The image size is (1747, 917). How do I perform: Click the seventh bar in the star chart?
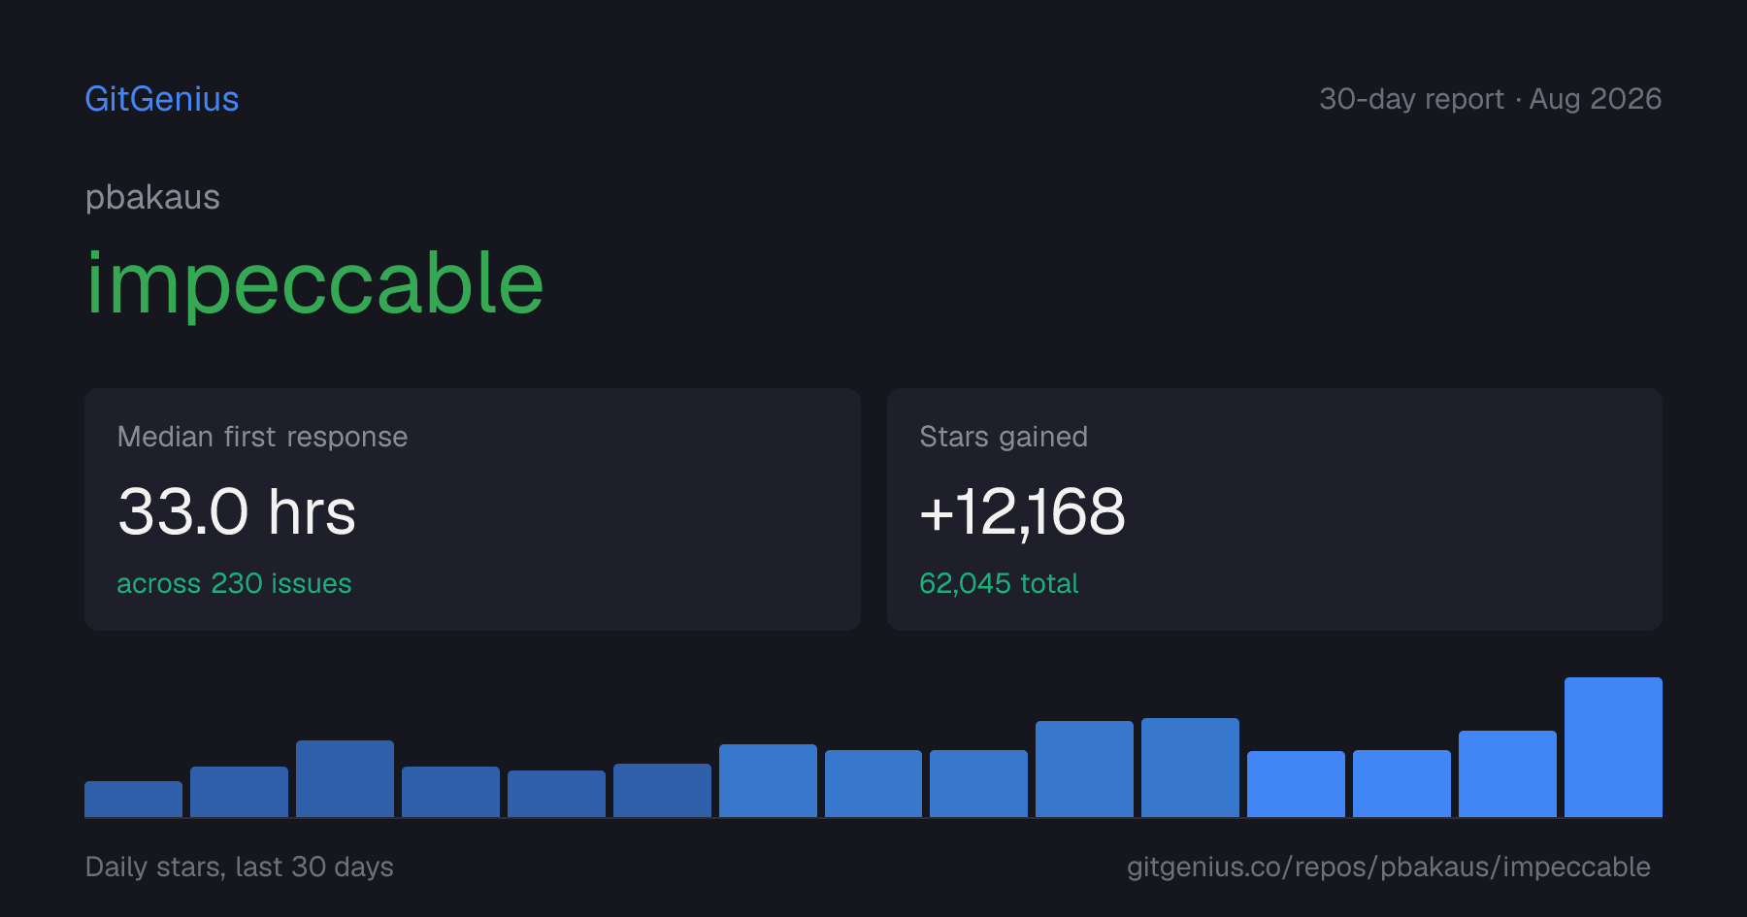pyautogui.click(x=768, y=780)
